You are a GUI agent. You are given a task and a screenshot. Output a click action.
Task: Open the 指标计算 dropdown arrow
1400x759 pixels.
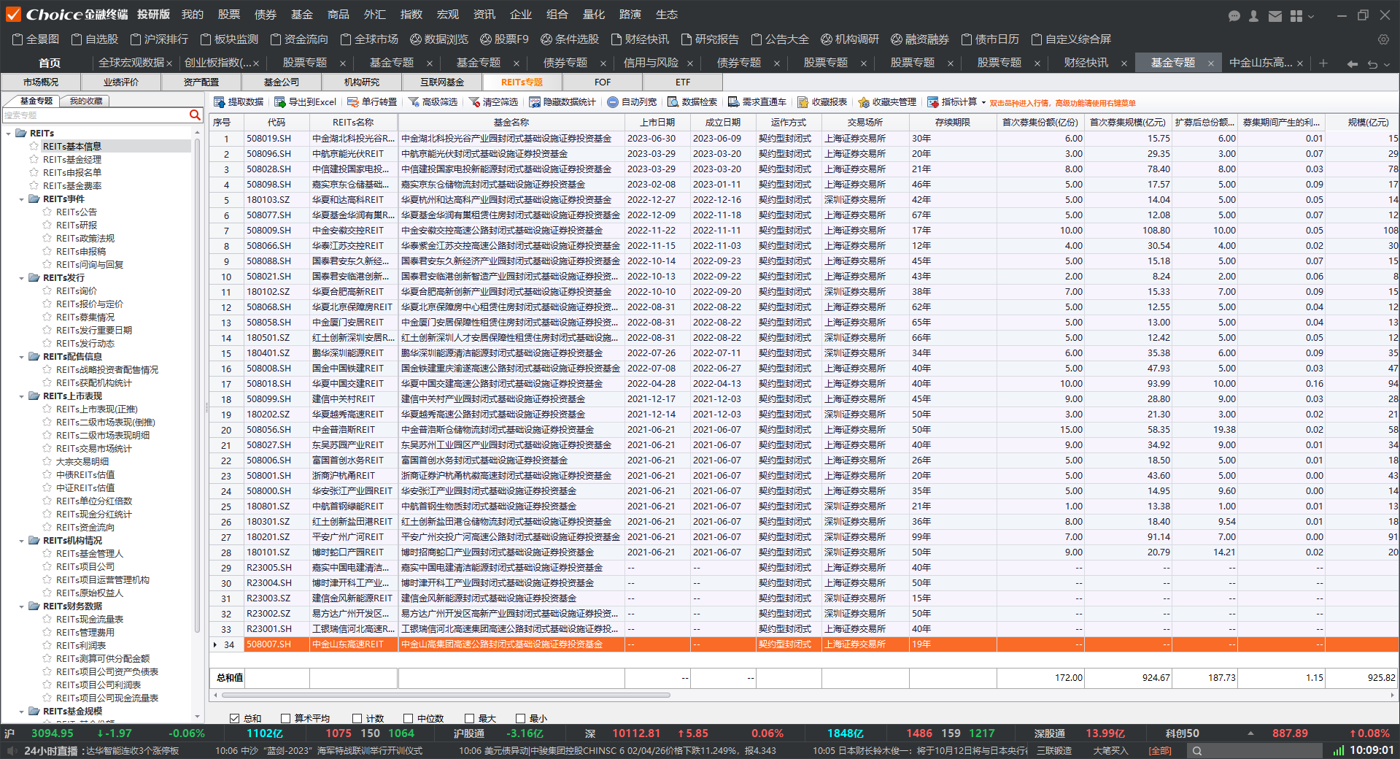point(983,102)
